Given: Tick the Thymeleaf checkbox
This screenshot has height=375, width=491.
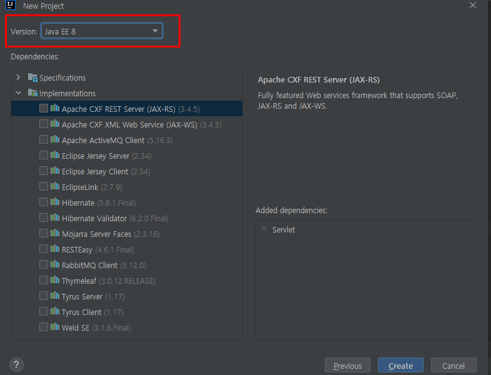Looking at the screenshot, I should tap(44, 280).
